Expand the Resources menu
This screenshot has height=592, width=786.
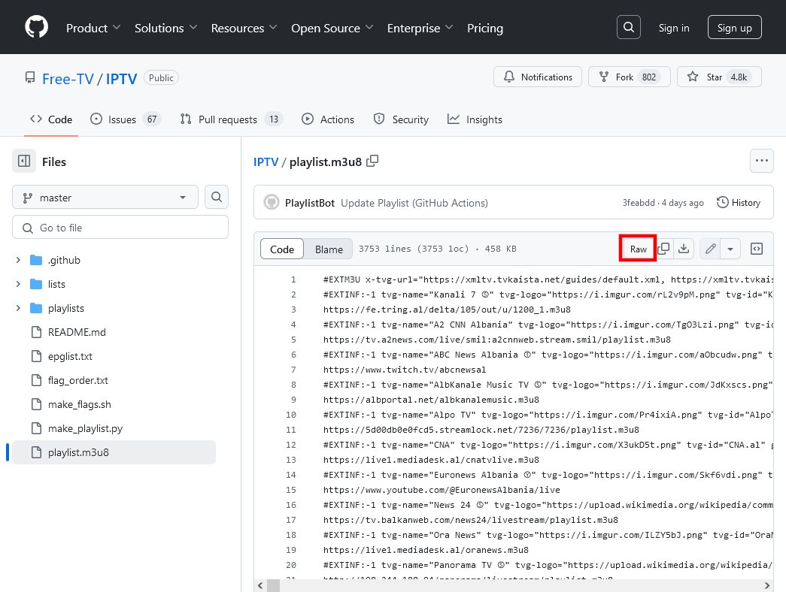coord(244,28)
